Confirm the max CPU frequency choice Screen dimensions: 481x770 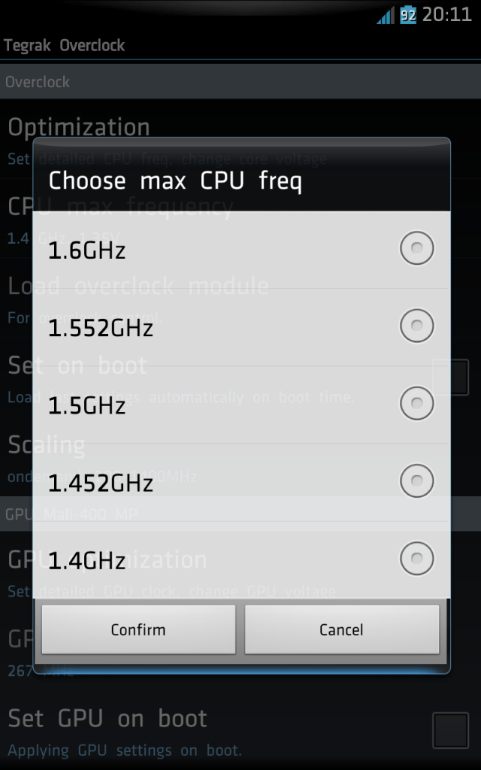[x=138, y=629]
